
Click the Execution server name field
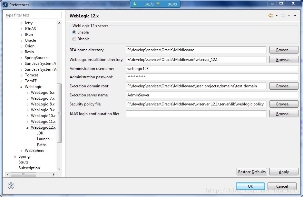[212, 95]
